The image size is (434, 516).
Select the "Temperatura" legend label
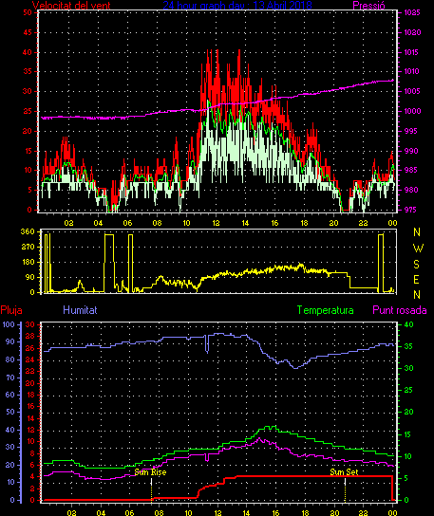coord(325,310)
